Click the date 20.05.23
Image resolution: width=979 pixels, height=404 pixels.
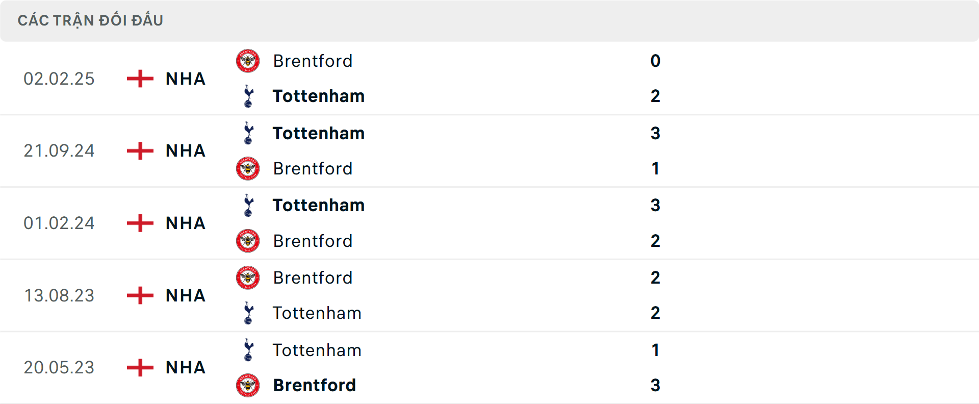[59, 367]
